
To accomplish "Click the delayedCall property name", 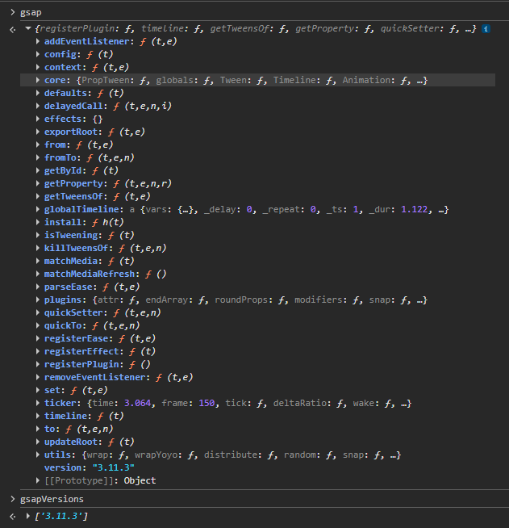I will [75, 106].
